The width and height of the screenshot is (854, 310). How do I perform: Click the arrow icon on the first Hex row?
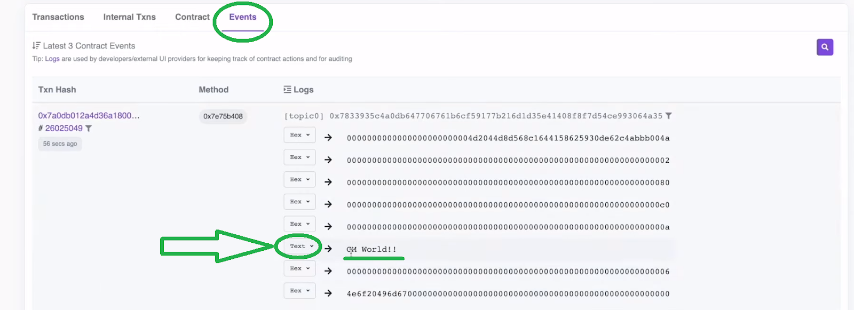[x=328, y=138]
